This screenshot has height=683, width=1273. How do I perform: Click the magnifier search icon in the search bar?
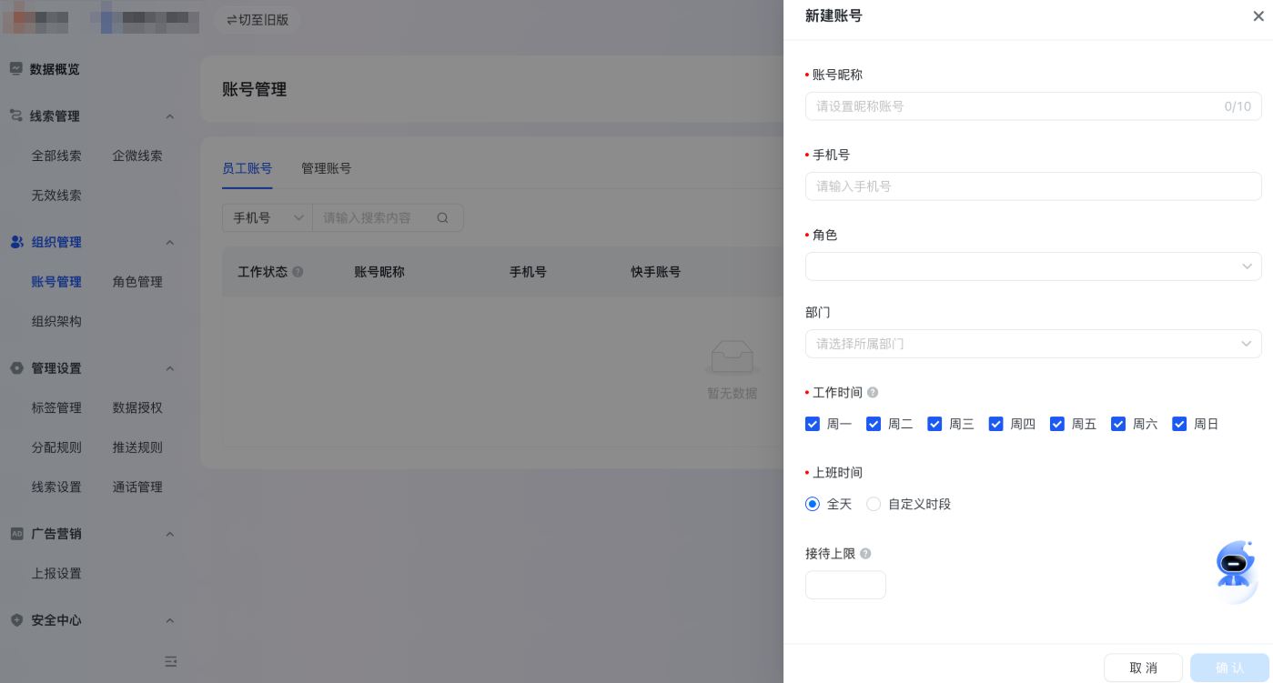click(x=442, y=217)
